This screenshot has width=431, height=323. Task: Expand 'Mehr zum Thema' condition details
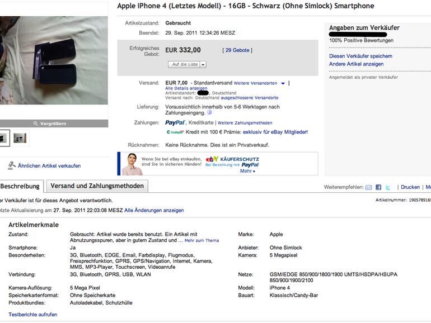(202, 241)
